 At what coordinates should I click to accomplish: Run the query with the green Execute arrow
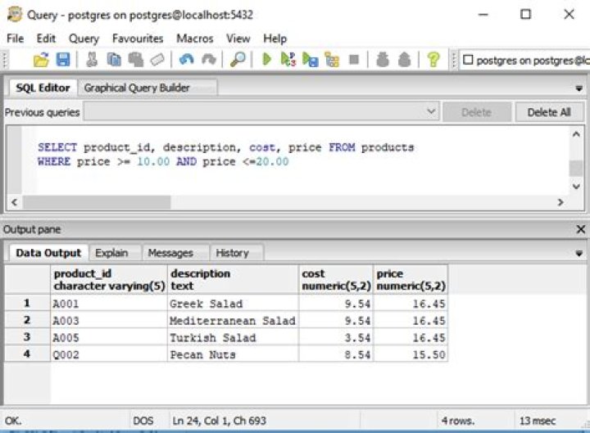point(266,60)
